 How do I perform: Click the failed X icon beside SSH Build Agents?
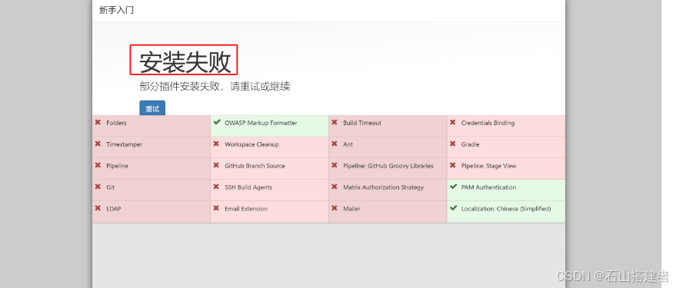pos(216,187)
